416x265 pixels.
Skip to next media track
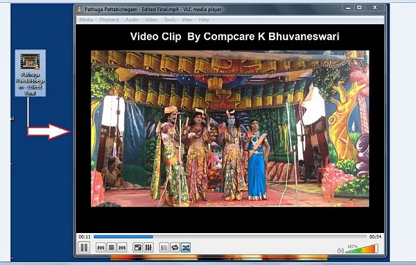tap(122, 248)
